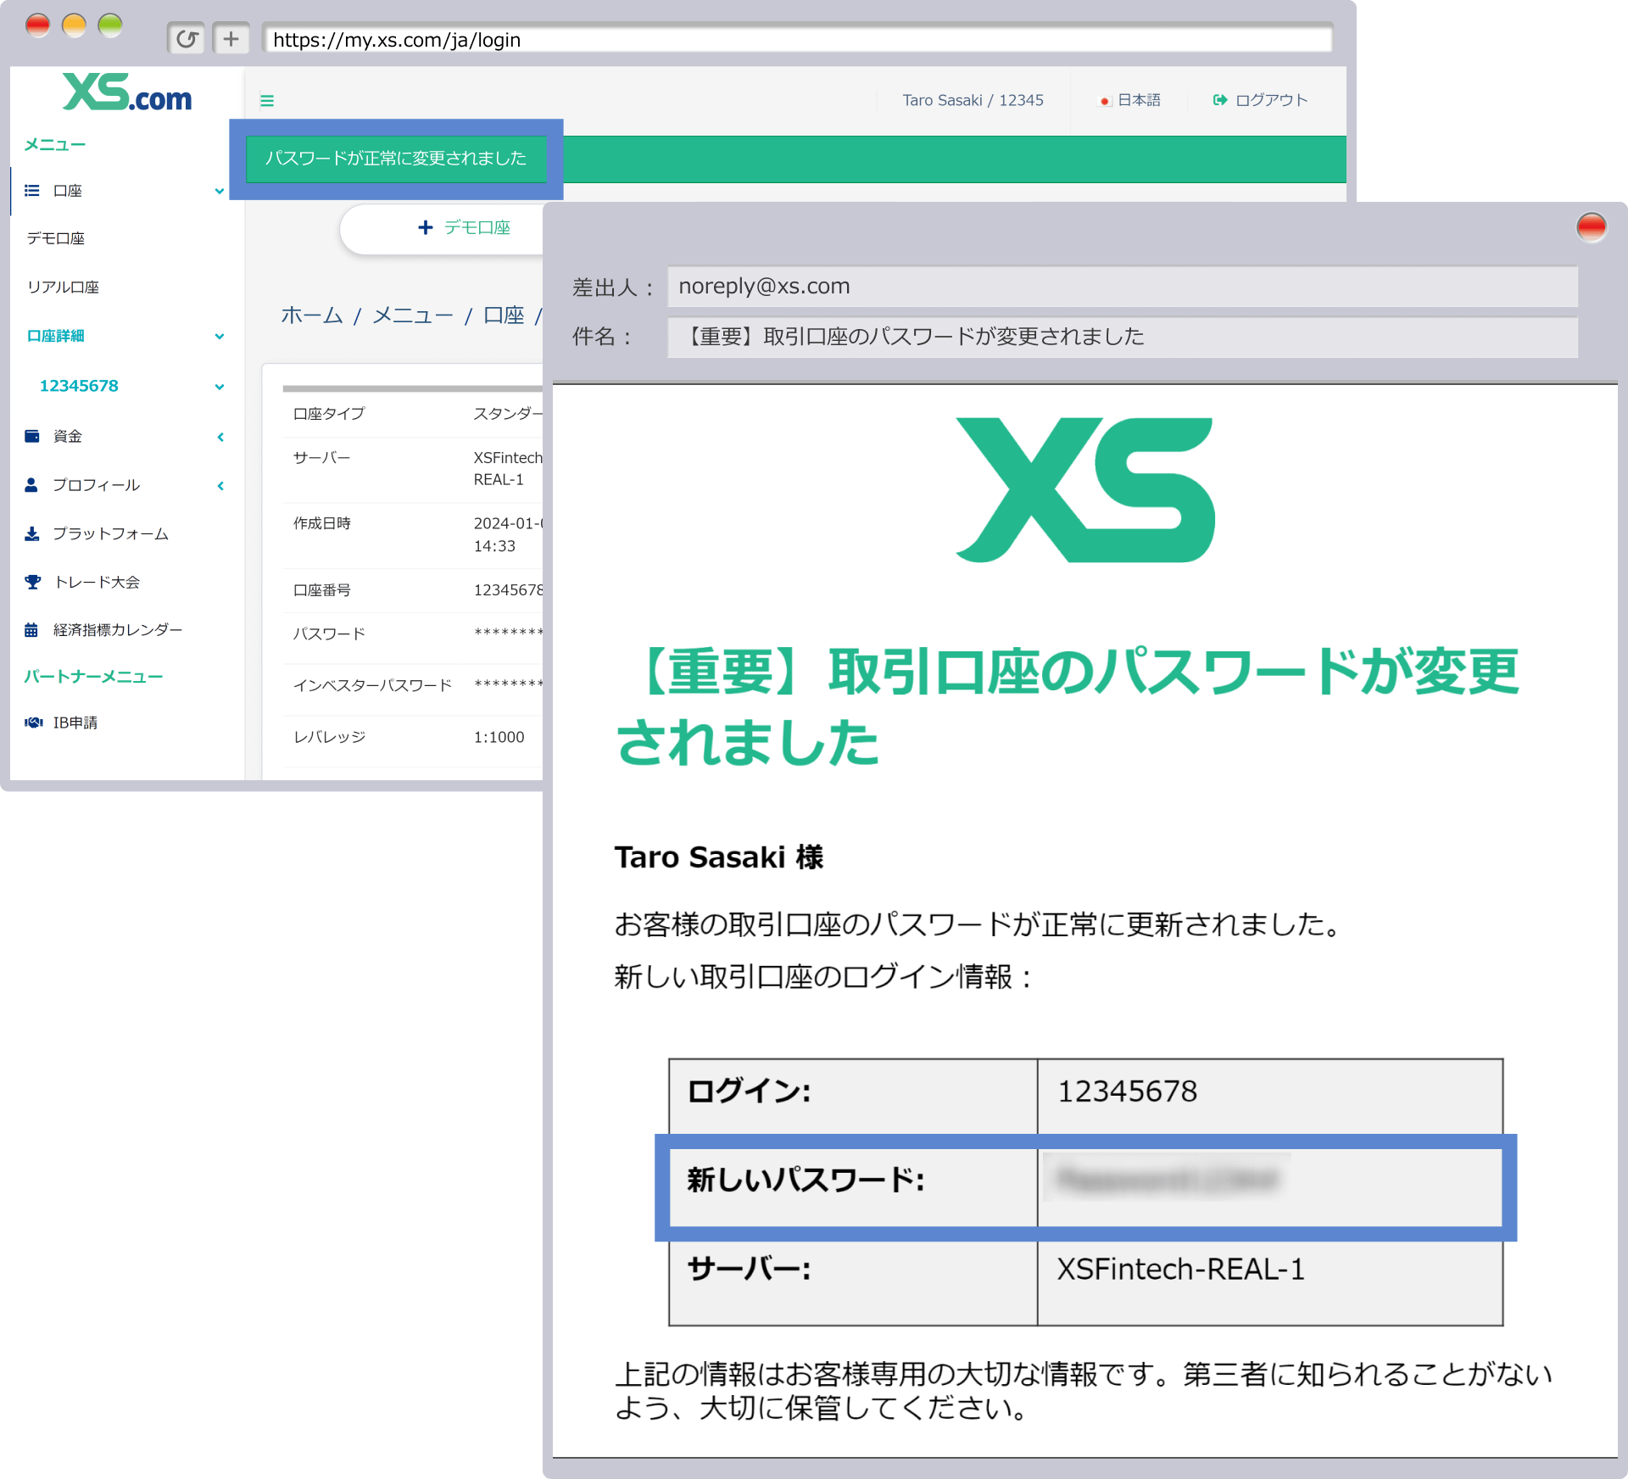Open 経済指標カレンダー sidebar item
Viewport: 1628px width, 1479px height.
pos(117,630)
